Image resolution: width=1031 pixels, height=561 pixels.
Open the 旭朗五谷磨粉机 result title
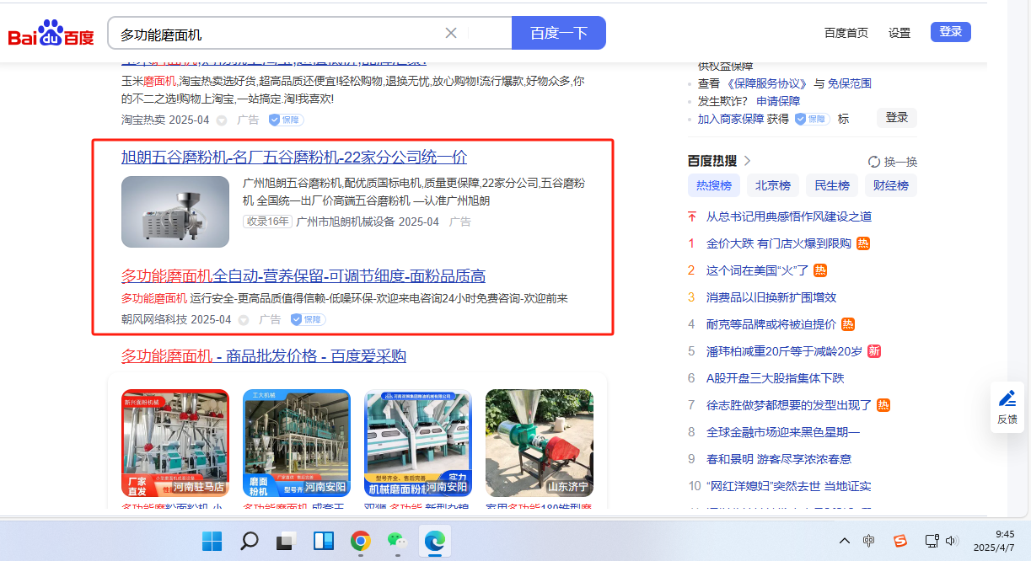point(294,158)
